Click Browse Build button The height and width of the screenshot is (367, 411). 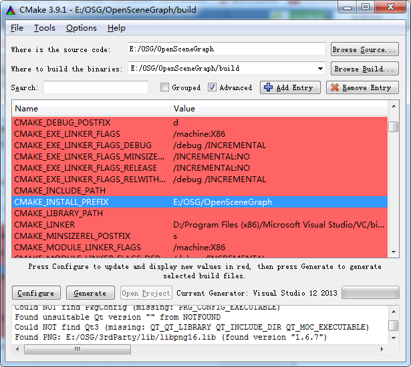coord(364,69)
